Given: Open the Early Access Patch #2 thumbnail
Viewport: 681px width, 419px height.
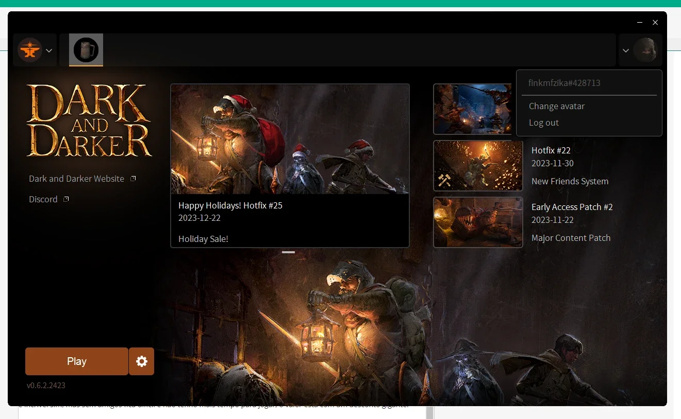Looking at the screenshot, I should coord(478,222).
